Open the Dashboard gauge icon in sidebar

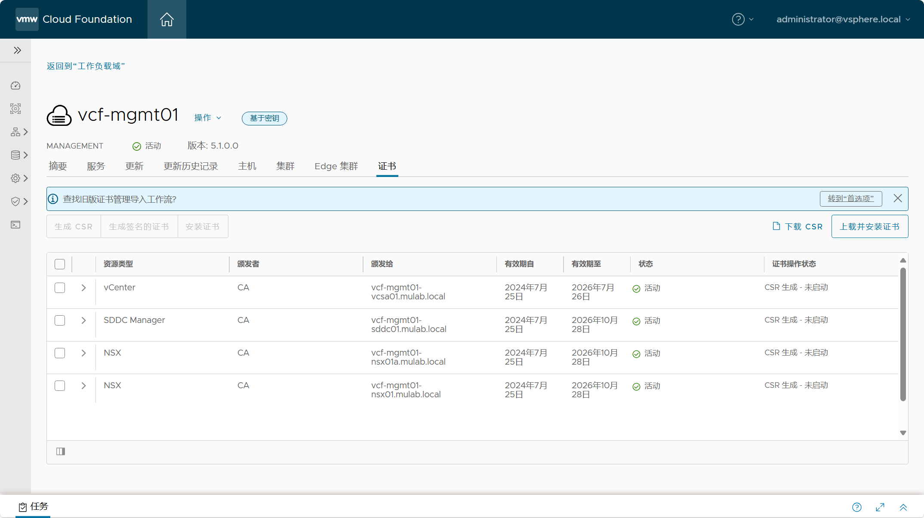point(15,85)
